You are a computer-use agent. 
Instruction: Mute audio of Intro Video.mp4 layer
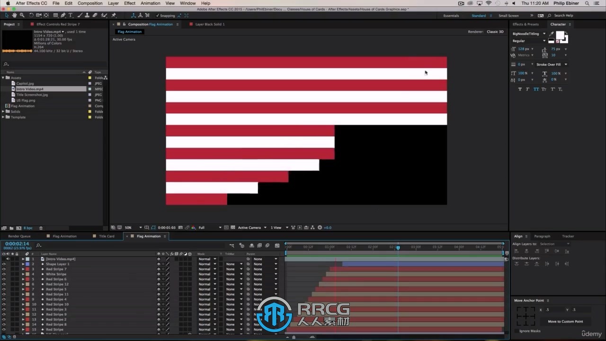tap(8, 259)
